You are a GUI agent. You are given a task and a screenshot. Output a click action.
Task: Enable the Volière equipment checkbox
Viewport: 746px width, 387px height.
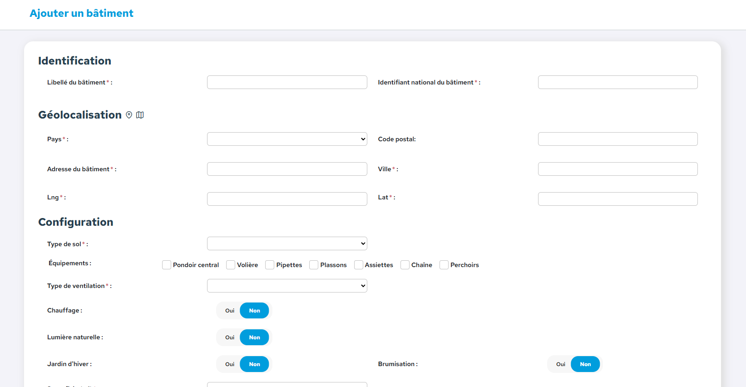pyautogui.click(x=231, y=265)
